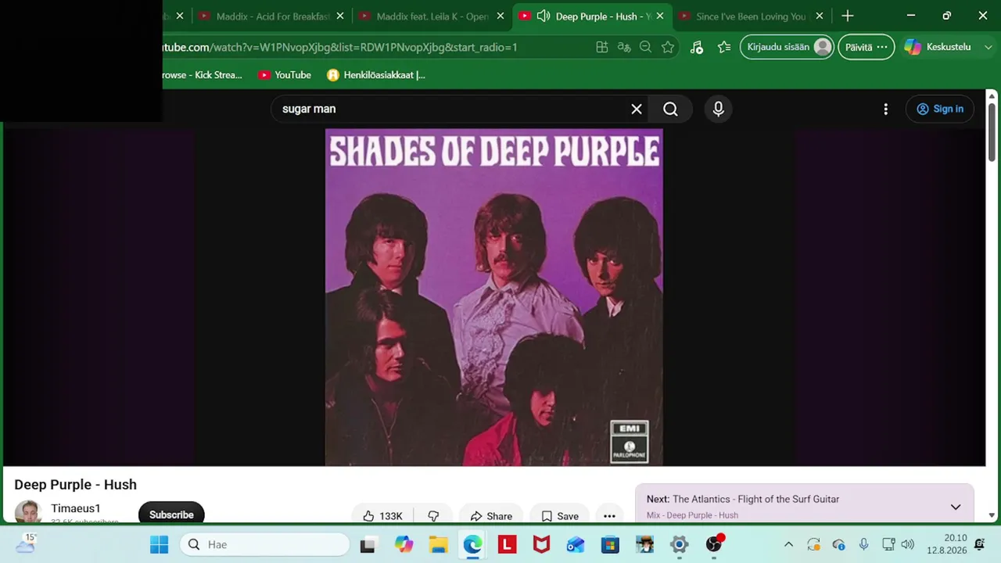Open the zoom control in the address bar
Image resolution: width=1001 pixels, height=563 pixels.
(645, 47)
